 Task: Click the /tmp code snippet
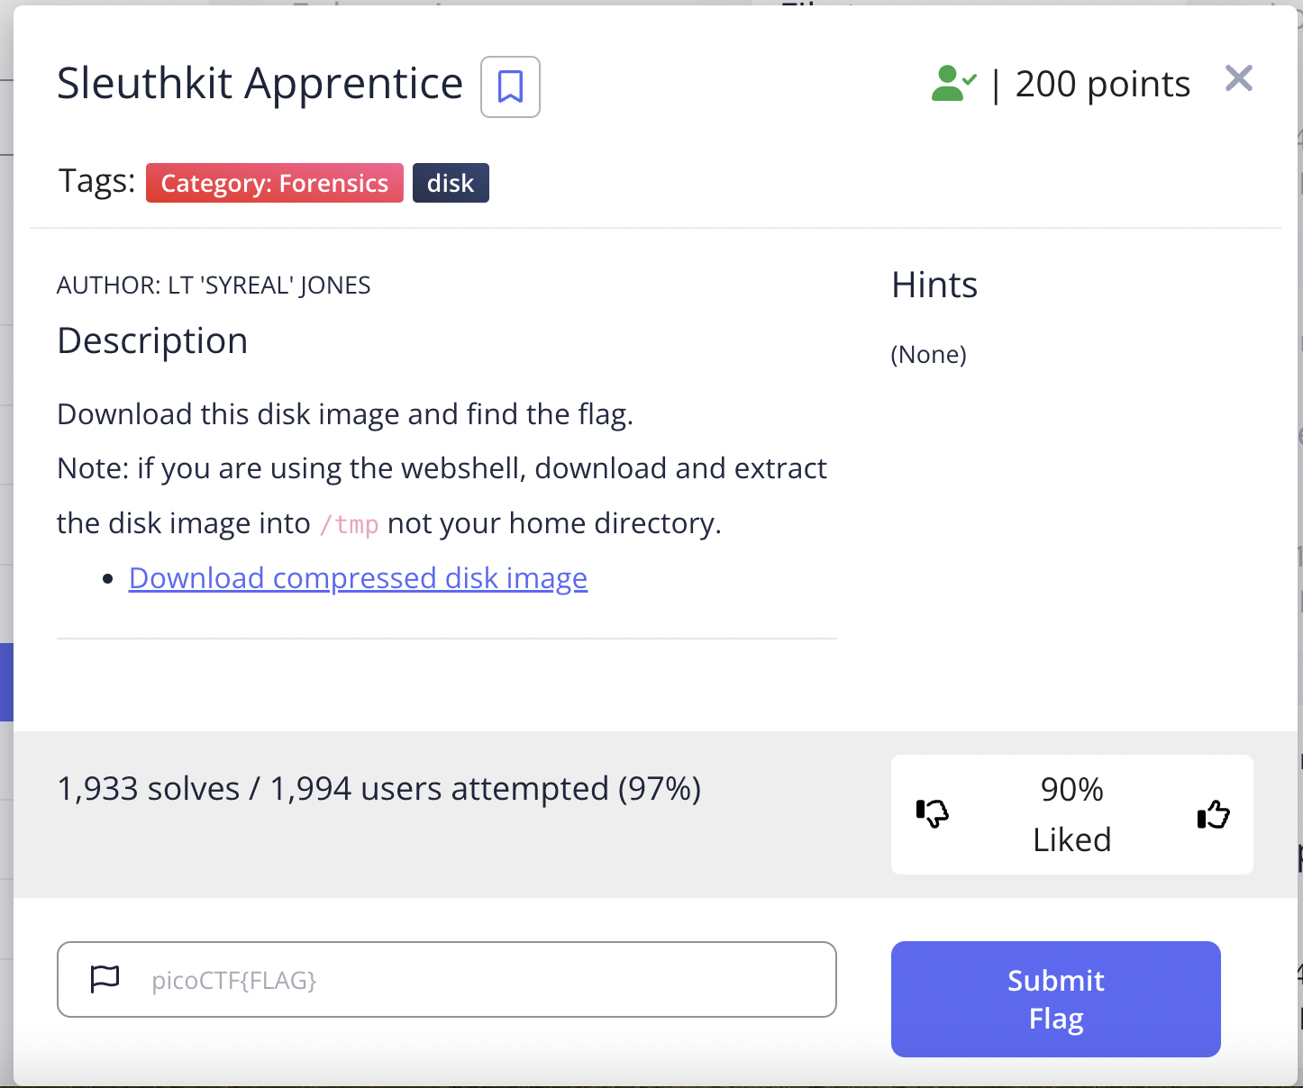[349, 524]
